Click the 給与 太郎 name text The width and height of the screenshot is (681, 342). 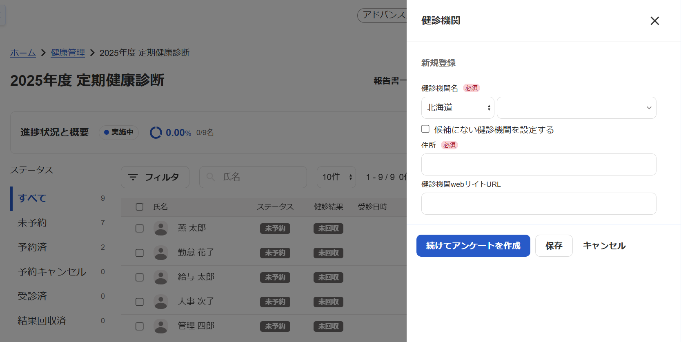pyautogui.click(x=196, y=277)
